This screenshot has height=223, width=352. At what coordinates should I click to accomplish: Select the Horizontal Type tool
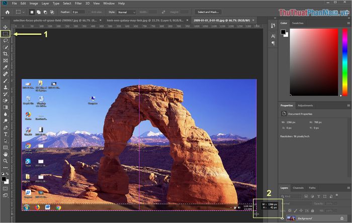click(x=6, y=134)
